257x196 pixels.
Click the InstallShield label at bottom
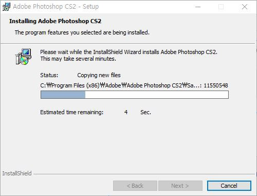tap(17, 173)
